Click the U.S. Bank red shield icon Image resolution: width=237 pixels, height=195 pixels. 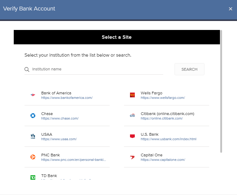point(132,136)
